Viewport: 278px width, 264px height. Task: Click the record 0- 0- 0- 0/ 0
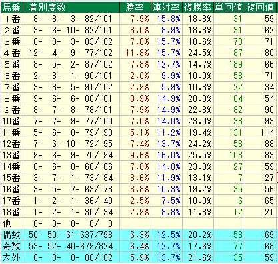[x=73, y=223]
